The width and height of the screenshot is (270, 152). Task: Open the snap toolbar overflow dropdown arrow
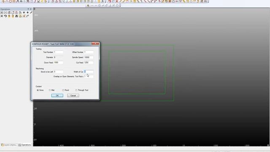120,5
